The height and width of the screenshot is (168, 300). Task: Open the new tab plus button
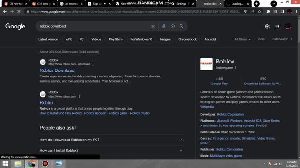(256, 4)
